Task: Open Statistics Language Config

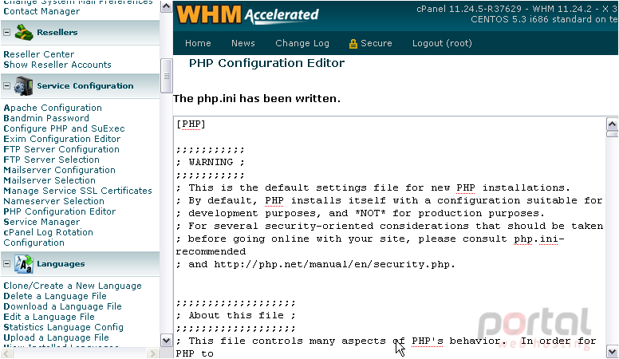Action: tap(63, 327)
